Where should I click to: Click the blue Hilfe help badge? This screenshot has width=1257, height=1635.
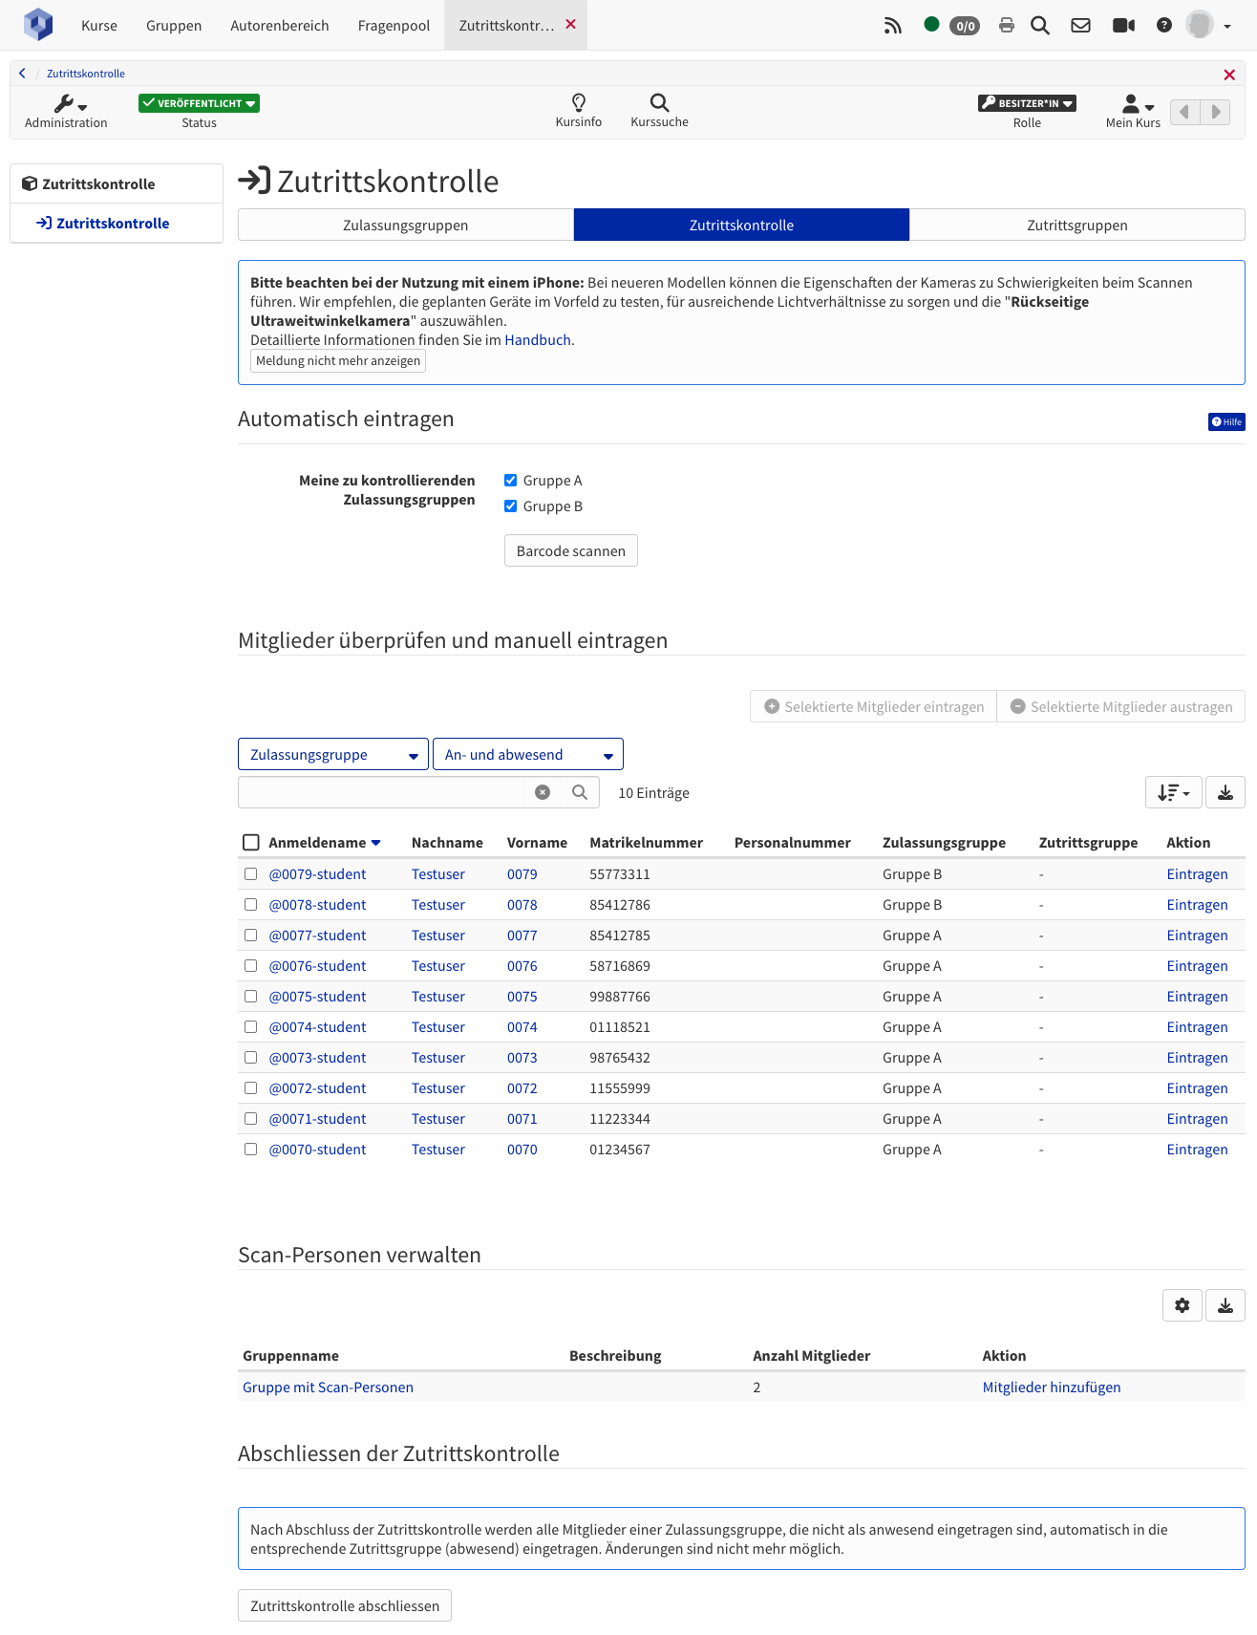1226,421
